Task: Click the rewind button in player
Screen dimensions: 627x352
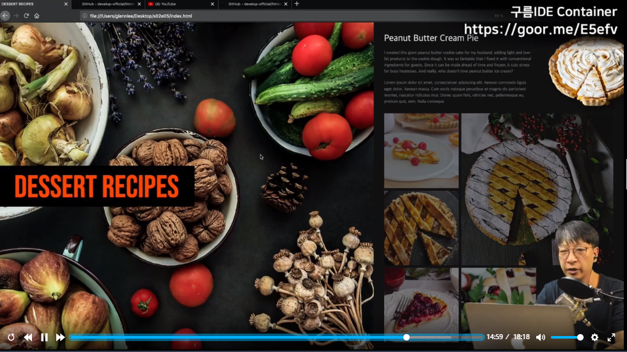Action: pos(28,337)
